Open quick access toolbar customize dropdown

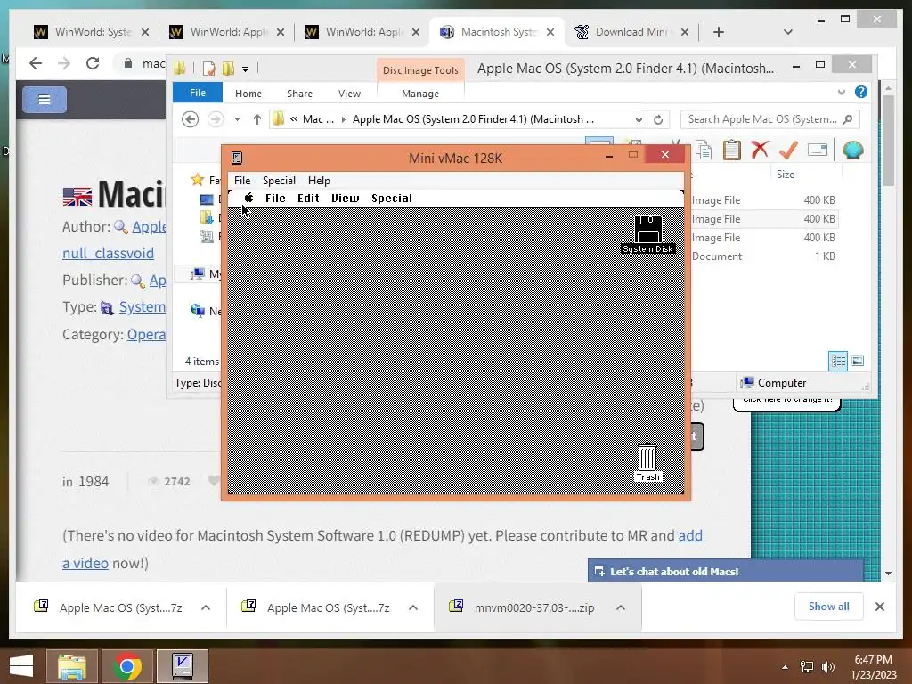point(246,69)
